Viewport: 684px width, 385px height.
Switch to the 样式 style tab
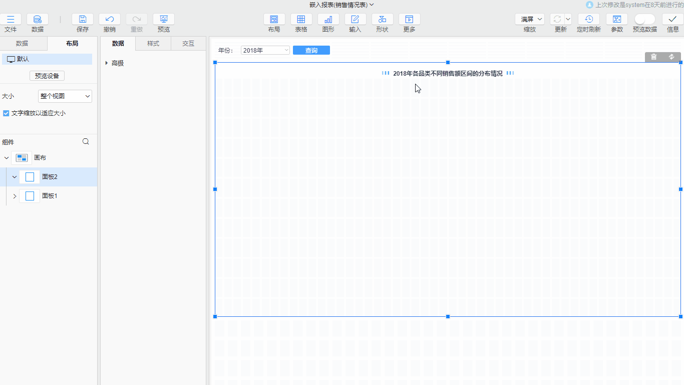(x=153, y=44)
